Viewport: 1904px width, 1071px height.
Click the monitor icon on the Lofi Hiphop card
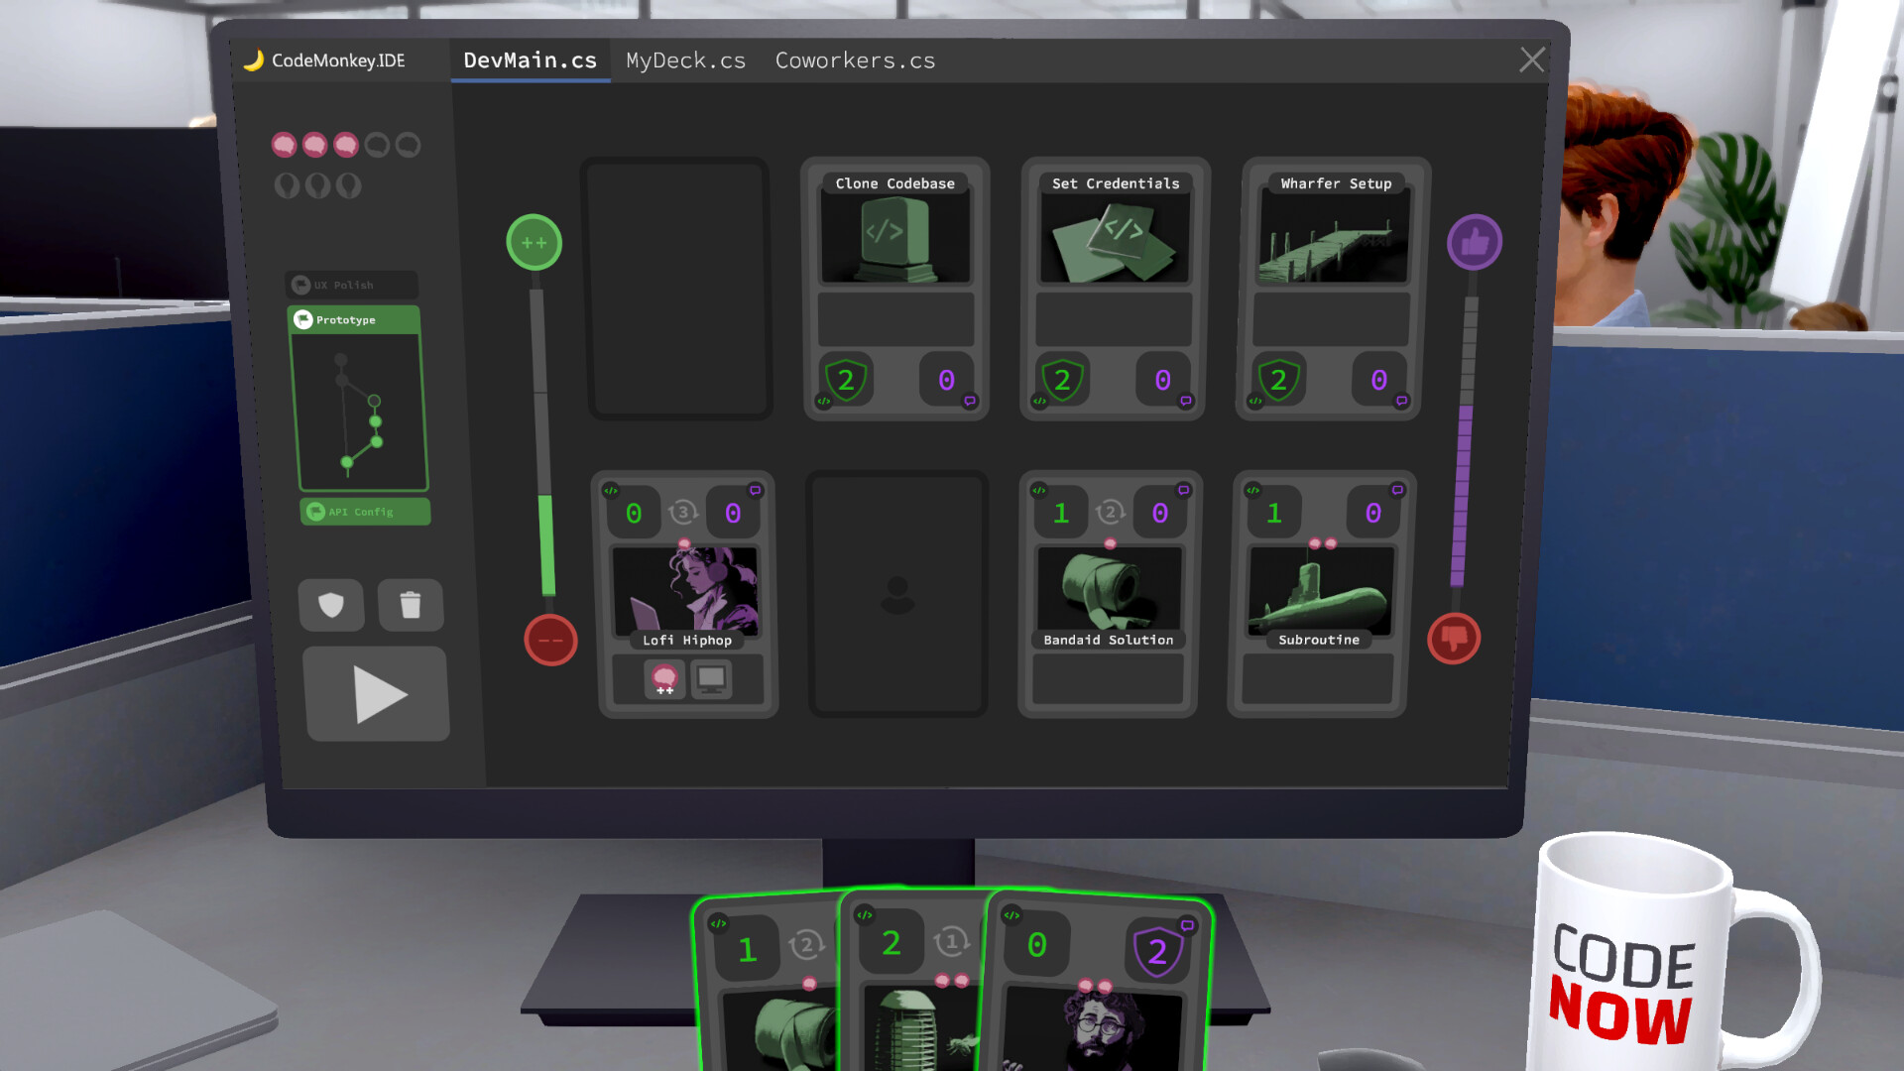[713, 679]
